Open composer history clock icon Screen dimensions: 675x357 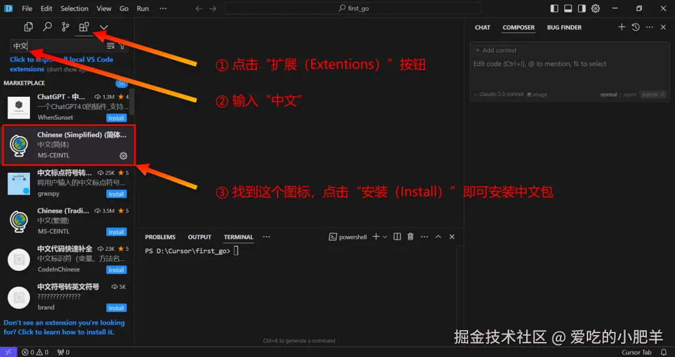point(636,27)
